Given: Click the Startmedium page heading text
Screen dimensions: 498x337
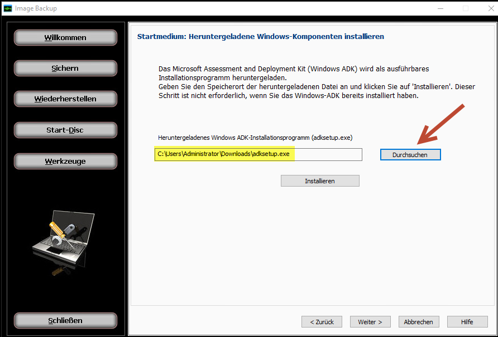Looking at the screenshot, I should [260, 36].
